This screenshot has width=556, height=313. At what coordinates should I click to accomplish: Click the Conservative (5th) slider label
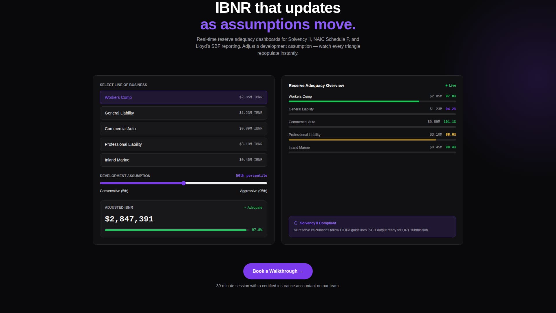(114, 191)
